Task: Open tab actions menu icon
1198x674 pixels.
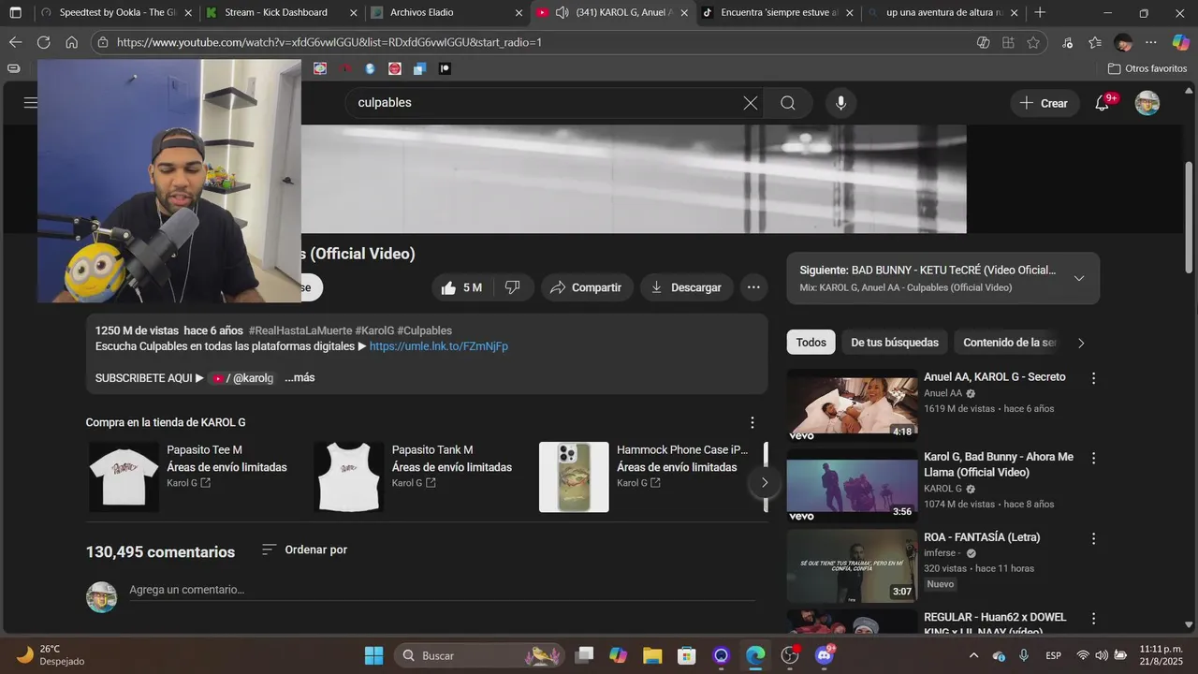Action: pos(15,13)
